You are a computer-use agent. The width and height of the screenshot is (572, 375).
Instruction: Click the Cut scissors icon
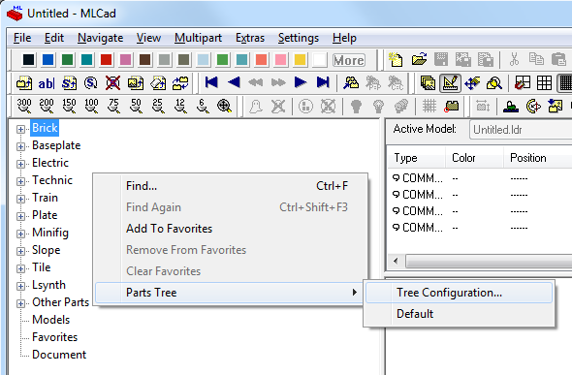[x=514, y=60]
